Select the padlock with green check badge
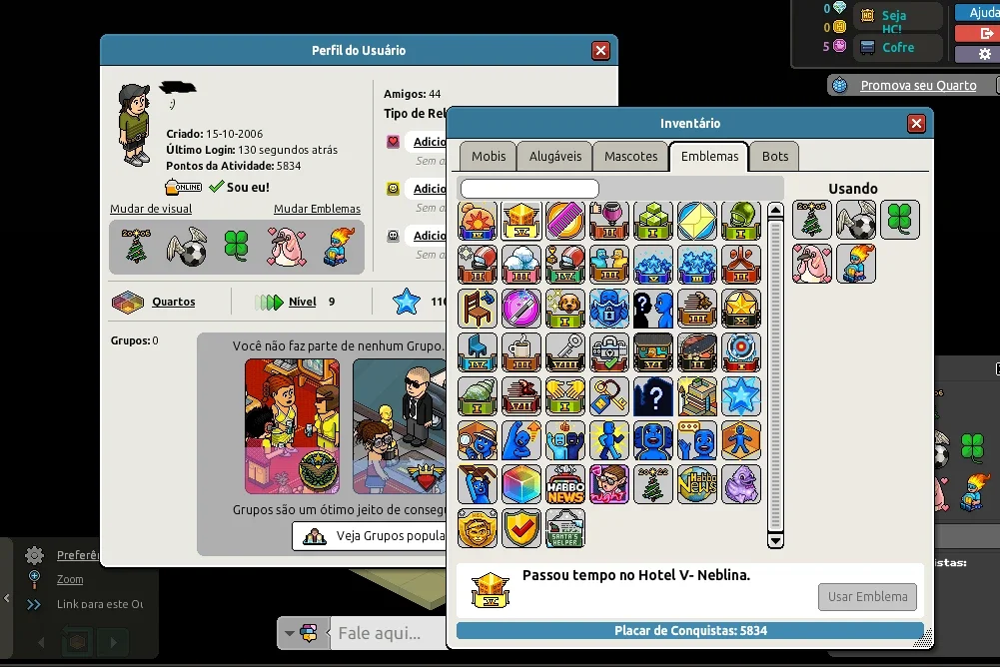 tap(609, 352)
